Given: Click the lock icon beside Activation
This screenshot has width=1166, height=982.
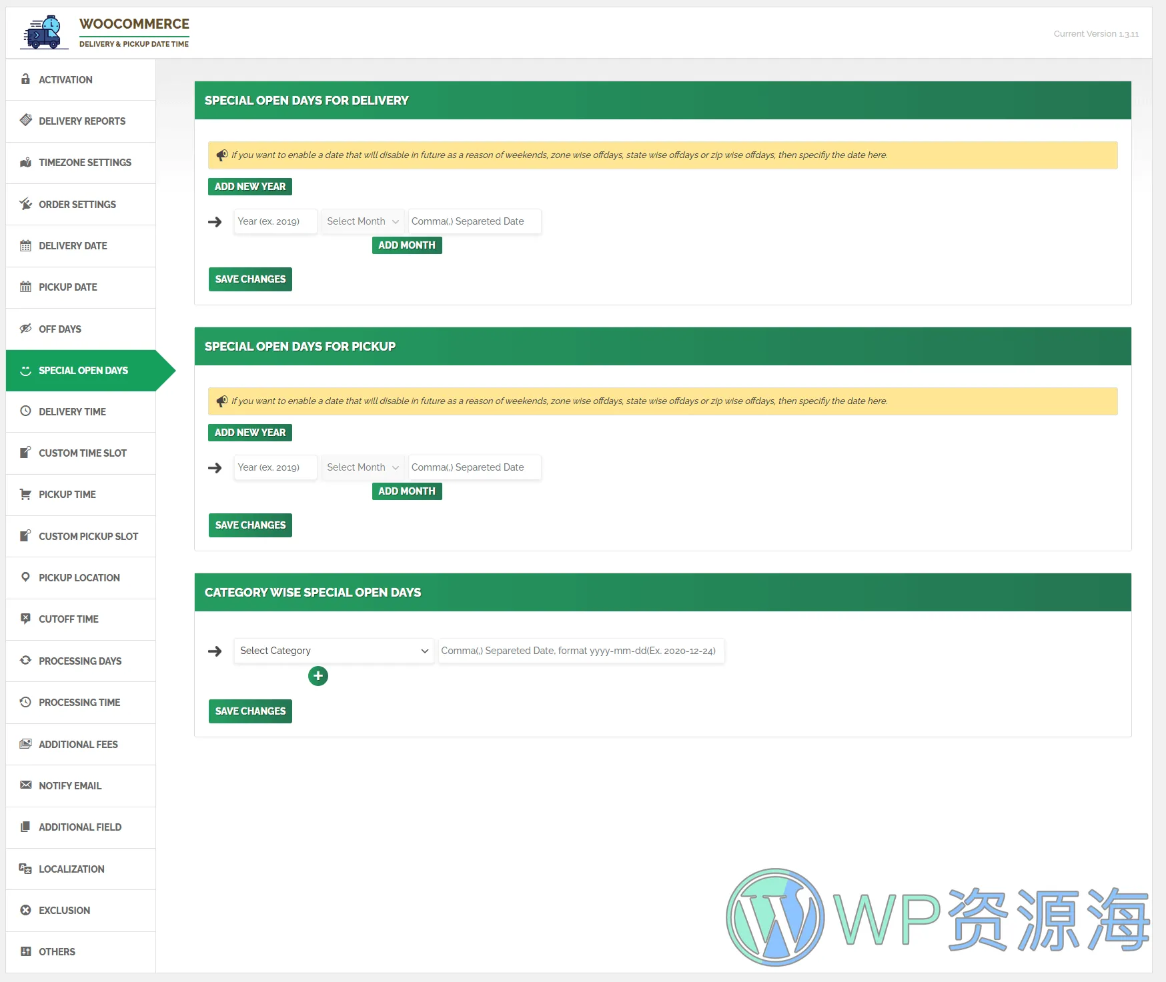Looking at the screenshot, I should coord(25,79).
